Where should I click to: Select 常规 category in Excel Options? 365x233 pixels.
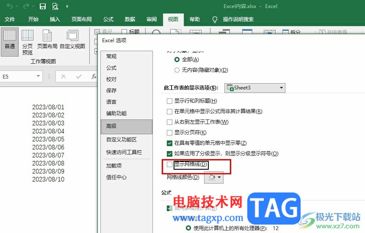pos(127,57)
